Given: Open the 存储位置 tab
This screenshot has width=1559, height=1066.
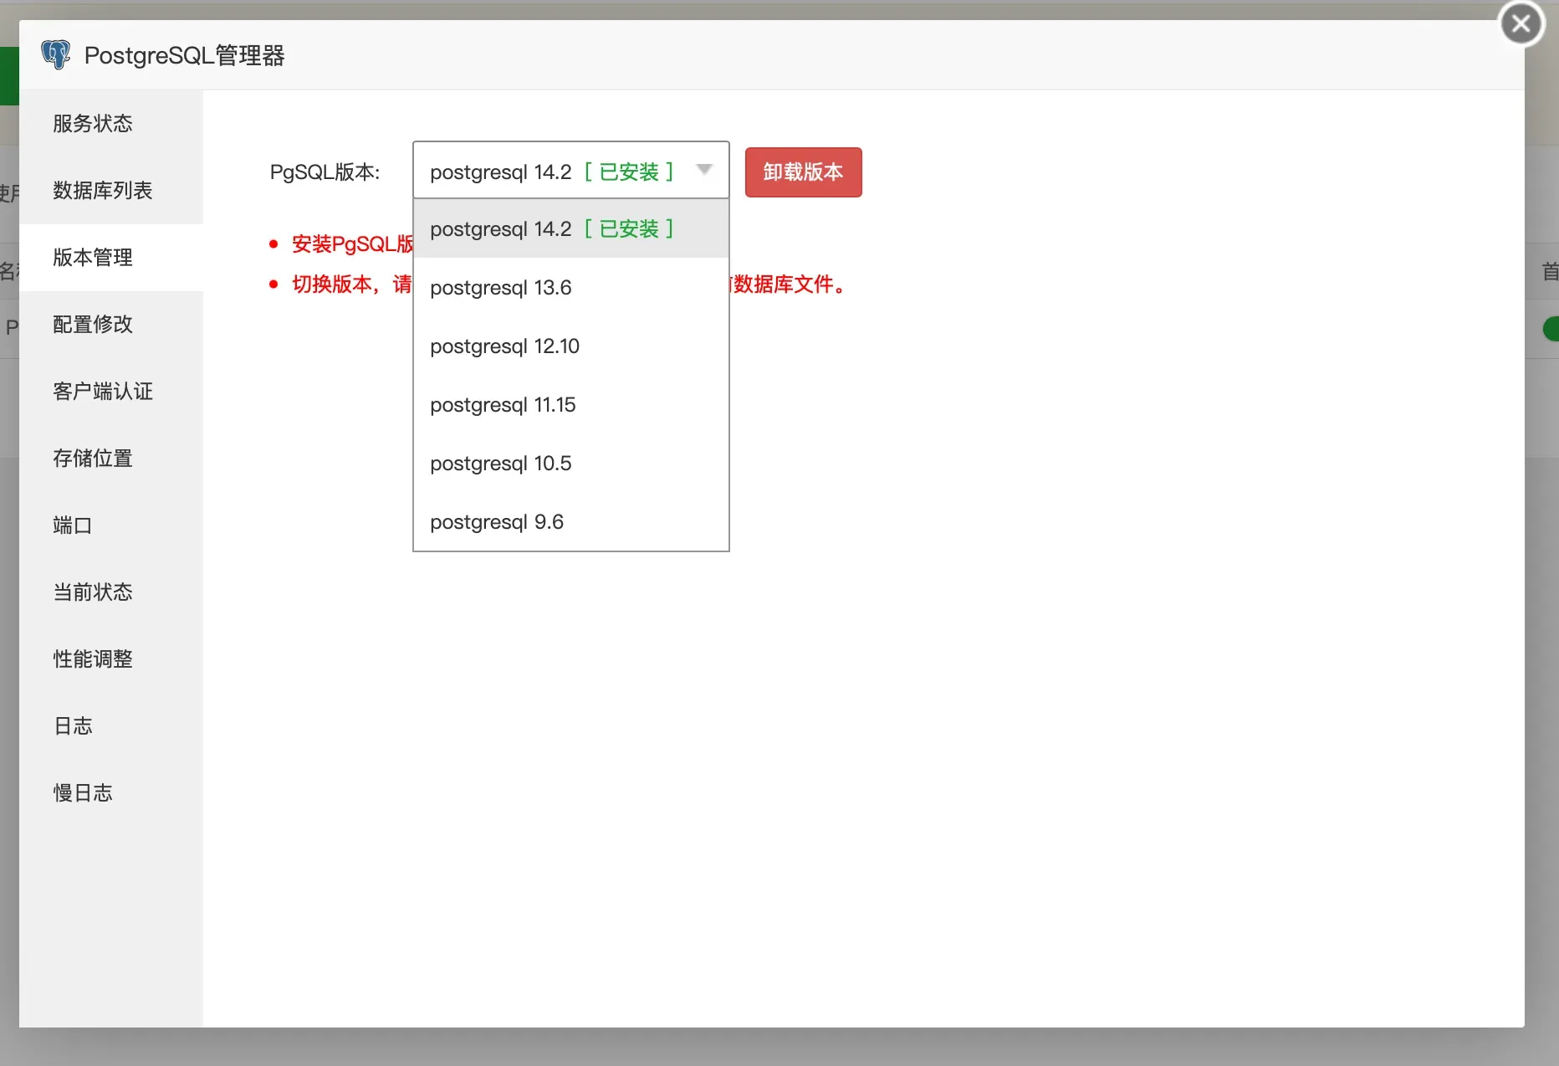Looking at the screenshot, I should [x=110, y=459].
